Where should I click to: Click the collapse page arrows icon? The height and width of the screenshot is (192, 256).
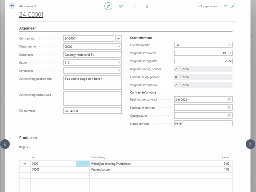click(233, 6)
